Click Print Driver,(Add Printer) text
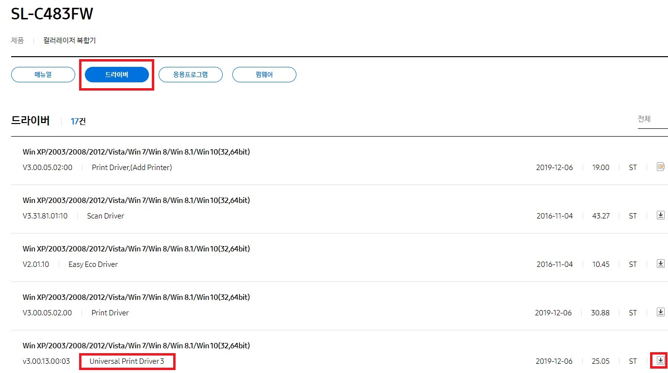Screen dimensions: 668x373 point(132,168)
